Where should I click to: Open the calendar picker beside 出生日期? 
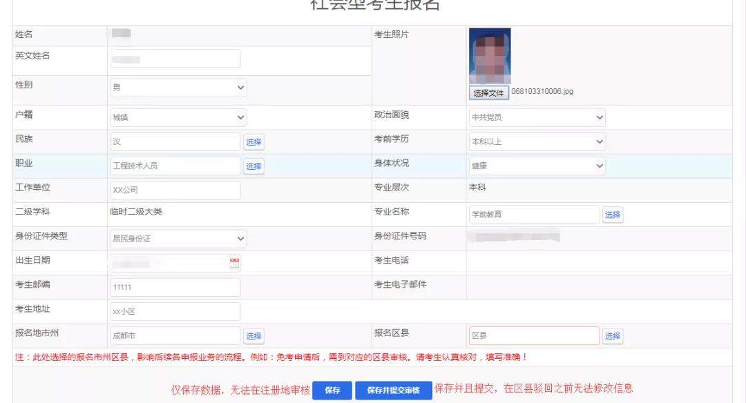(x=233, y=263)
